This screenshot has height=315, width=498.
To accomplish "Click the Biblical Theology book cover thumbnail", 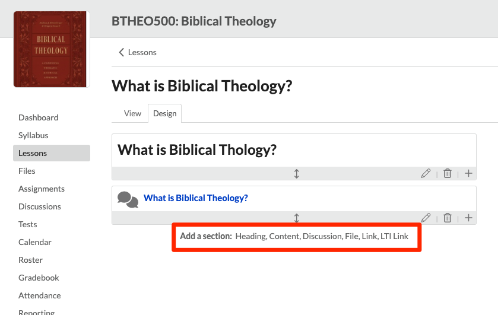I will pyautogui.click(x=52, y=49).
